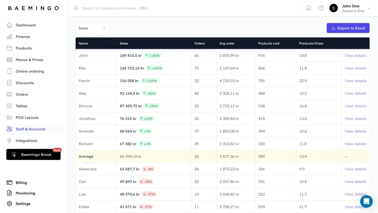
Task: Click the Export to Excel button
Action: [x=348, y=28]
